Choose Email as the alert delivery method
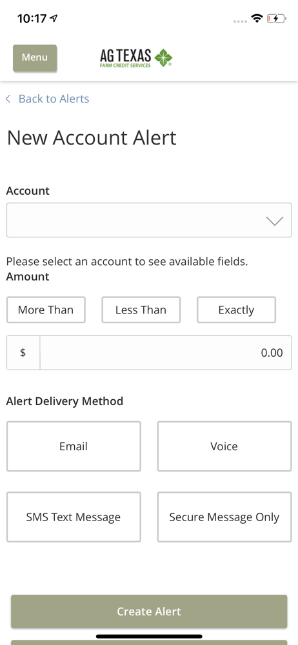The height and width of the screenshot is (645, 298). click(74, 446)
